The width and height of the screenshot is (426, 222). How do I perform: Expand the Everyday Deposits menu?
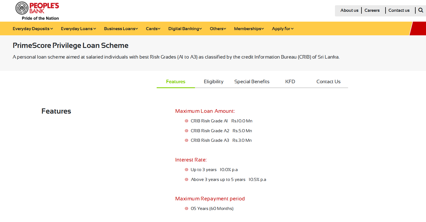(x=33, y=29)
